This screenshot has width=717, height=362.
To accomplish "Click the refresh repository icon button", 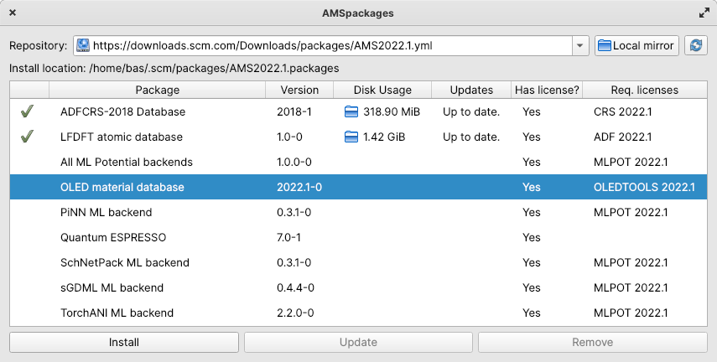I will pyautogui.click(x=695, y=45).
